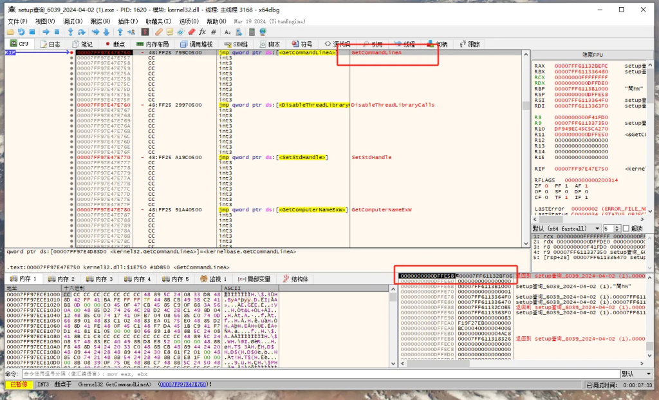Click the Scylla dump icon in toolbar
This screenshot has height=400, width=659.
[146, 32]
